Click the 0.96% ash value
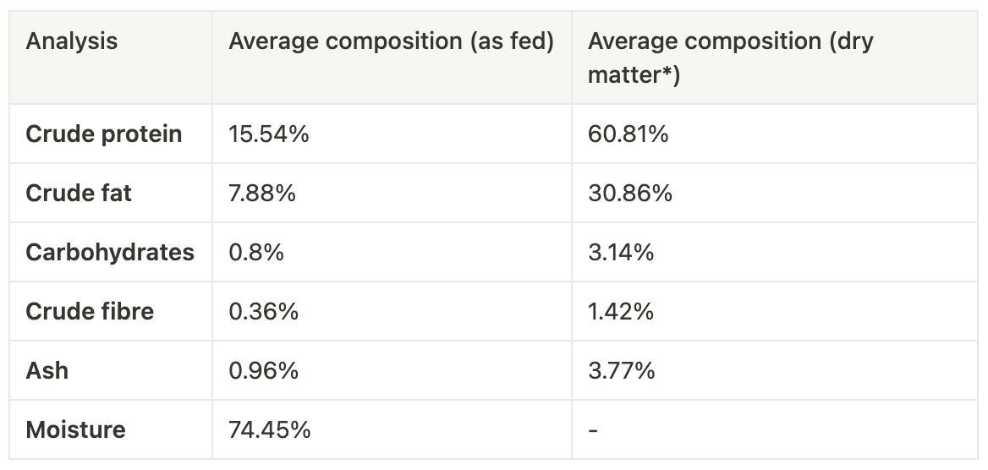Viewport: 988px width, 470px height. pos(264,371)
